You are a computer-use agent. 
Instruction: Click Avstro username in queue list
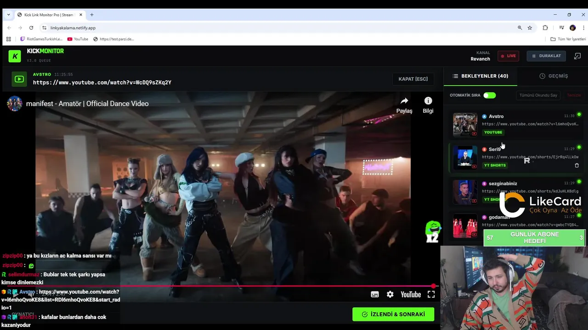(496, 116)
